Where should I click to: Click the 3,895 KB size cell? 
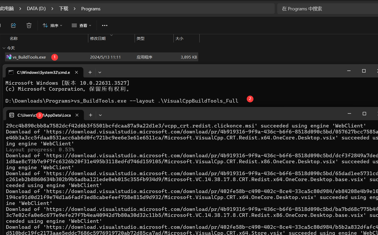pyautogui.click(x=189, y=57)
